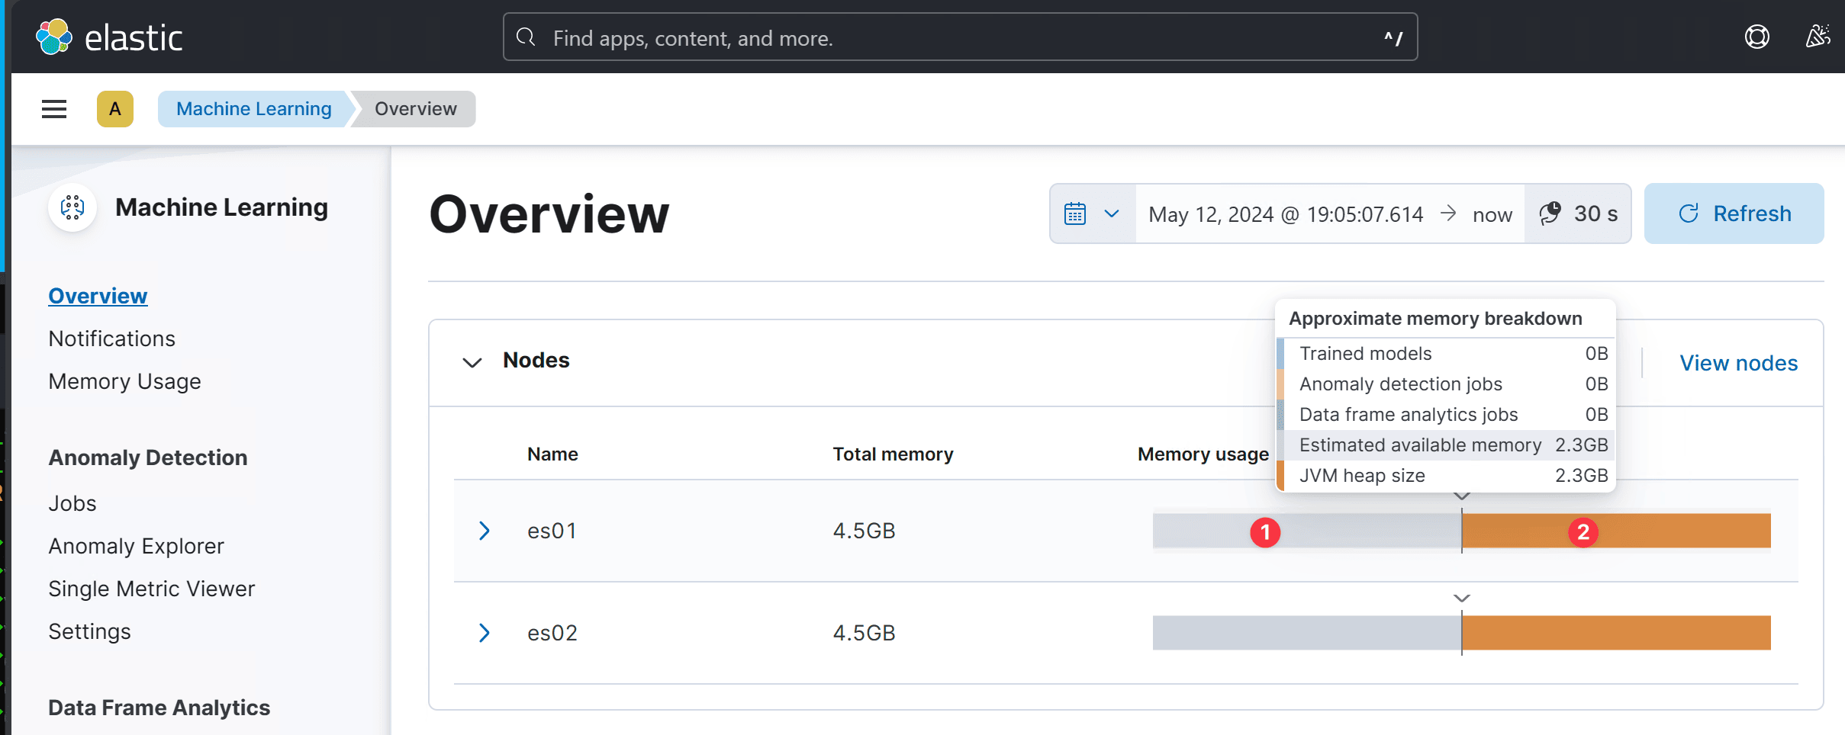Click the start date May 12, 2024
Viewport: 1845px width, 735px height.
point(1286,214)
